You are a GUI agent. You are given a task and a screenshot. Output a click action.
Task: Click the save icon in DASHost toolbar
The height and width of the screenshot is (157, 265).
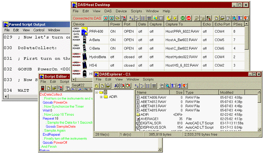click(123, 18)
